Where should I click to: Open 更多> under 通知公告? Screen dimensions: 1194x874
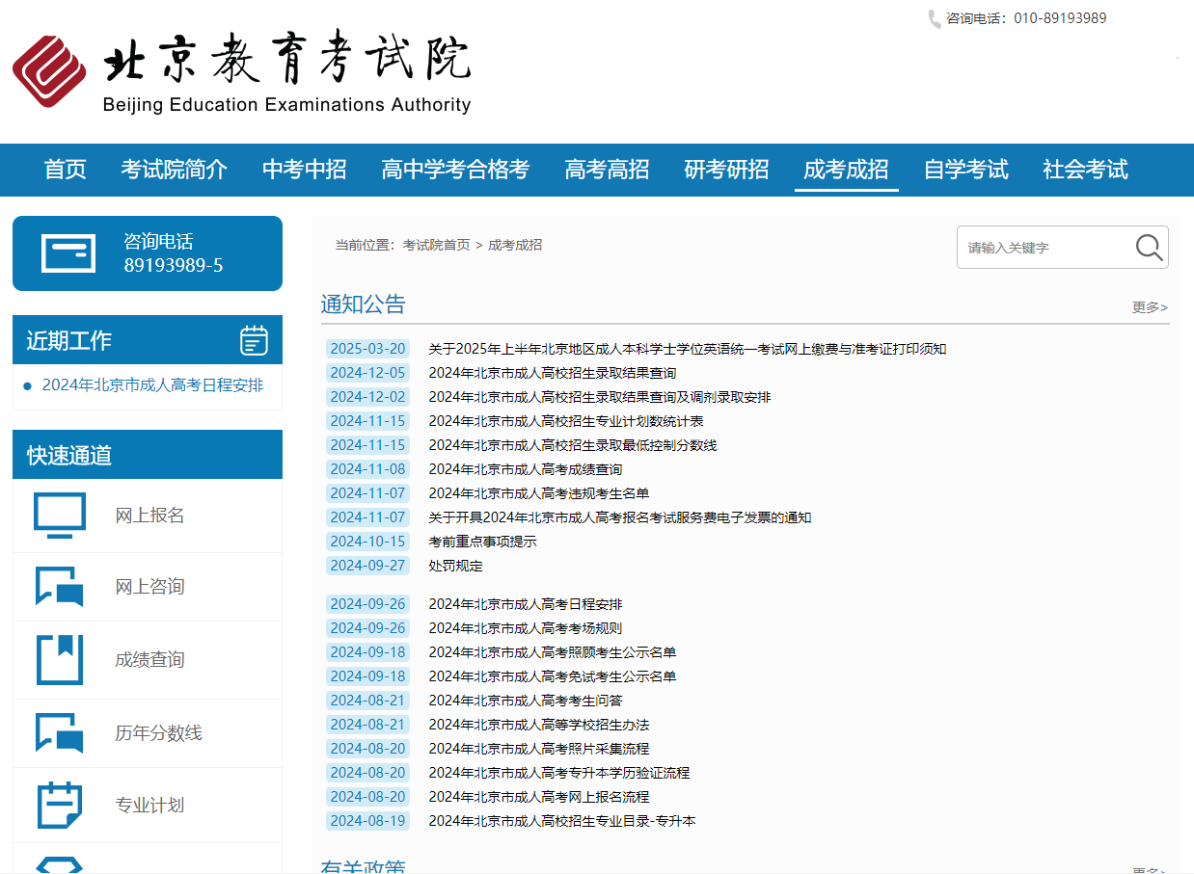tap(1149, 306)
